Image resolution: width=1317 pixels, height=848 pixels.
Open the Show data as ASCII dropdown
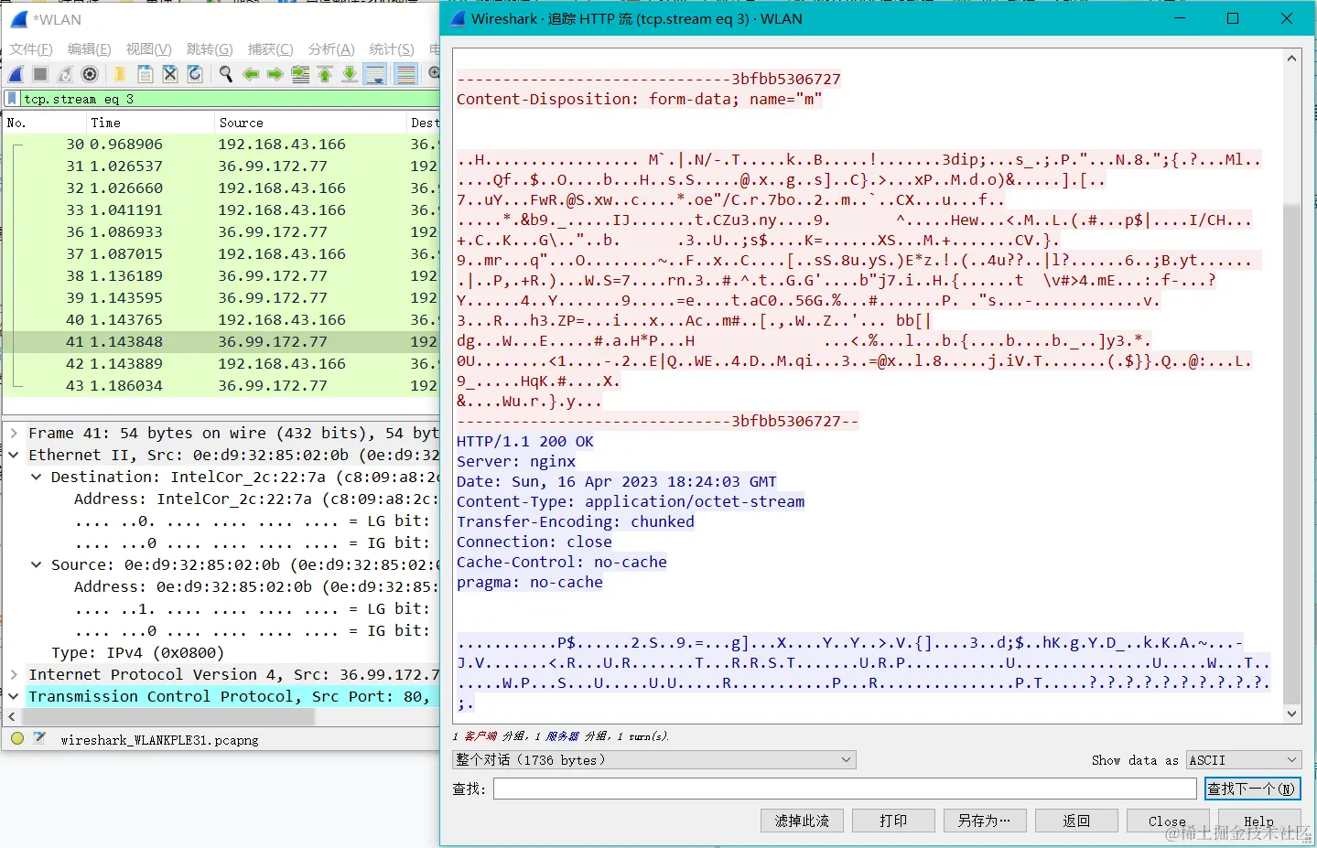[x=1244, y=760]
